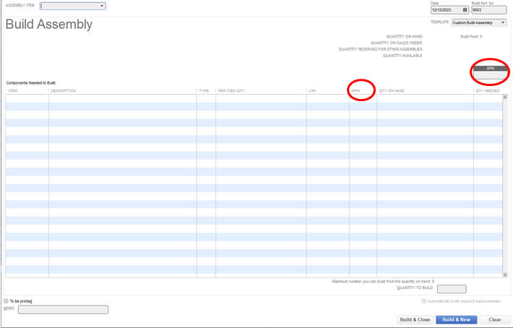The image size is (513, 328).
Task: Click the Memo input field
Action: point(63,309)
